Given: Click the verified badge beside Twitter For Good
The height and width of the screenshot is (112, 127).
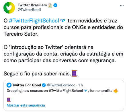Looking at the screenshot, I should [x=44, y=85].
